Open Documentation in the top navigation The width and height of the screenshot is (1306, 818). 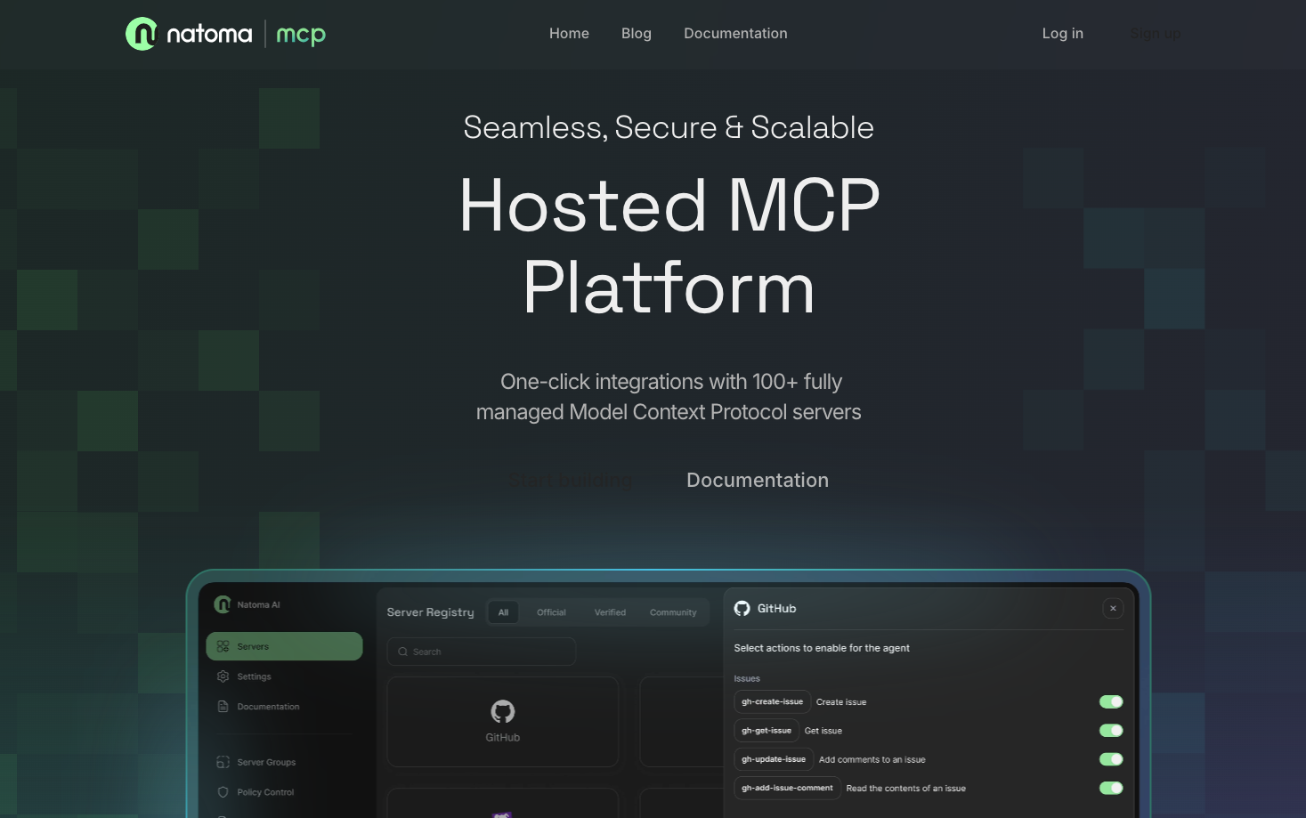tap(735, 34)
